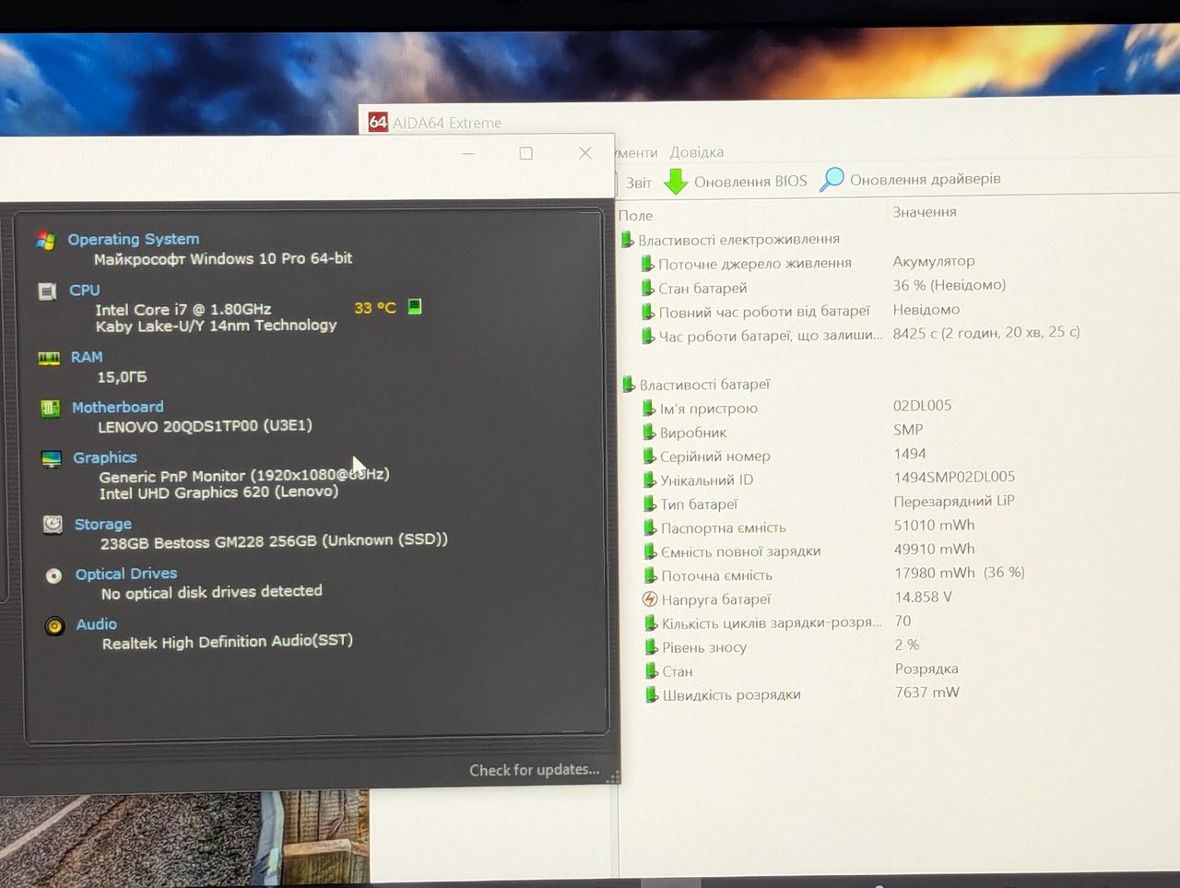The height and width of the screenshot is (888, 1180).
Task: Click the icon beside Паспортна ємність row
Action: (x=650, y=527)
